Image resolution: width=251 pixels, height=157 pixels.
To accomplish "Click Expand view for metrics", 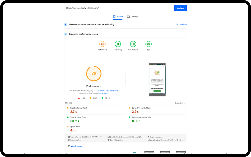I will click(x=180, y=103).
